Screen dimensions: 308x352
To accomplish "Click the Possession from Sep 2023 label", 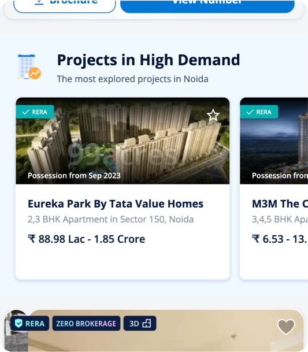I will point(74,176).
